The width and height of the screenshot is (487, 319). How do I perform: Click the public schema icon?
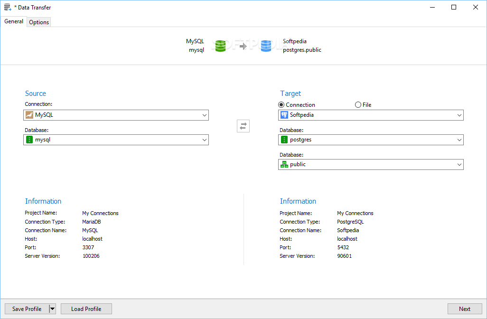284,164
